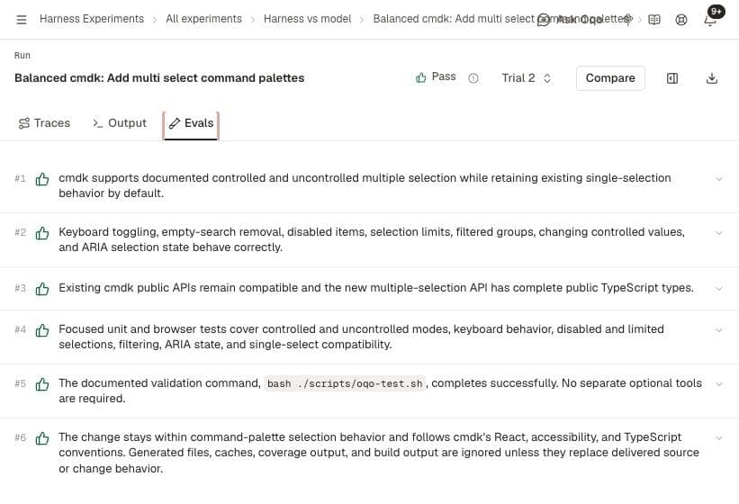Open the help lifebuoy icon
Screen dimensions: 739x504
pyautogui.click(x=681, y=20)
